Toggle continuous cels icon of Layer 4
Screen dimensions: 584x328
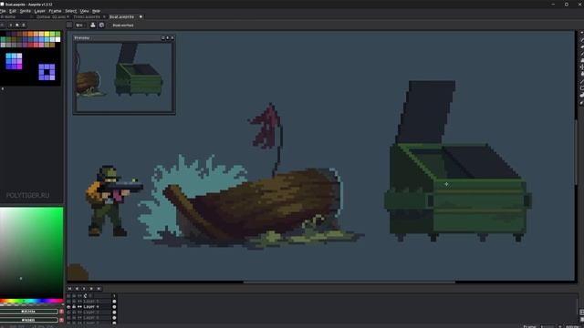pos(79,307)
